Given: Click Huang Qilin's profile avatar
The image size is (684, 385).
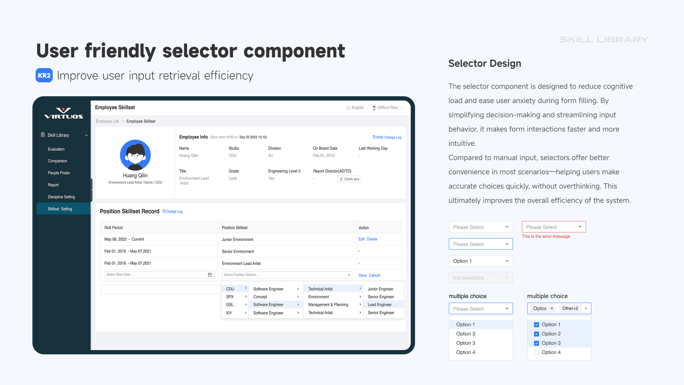Looking at the screenshot, I should pos(135,155).
